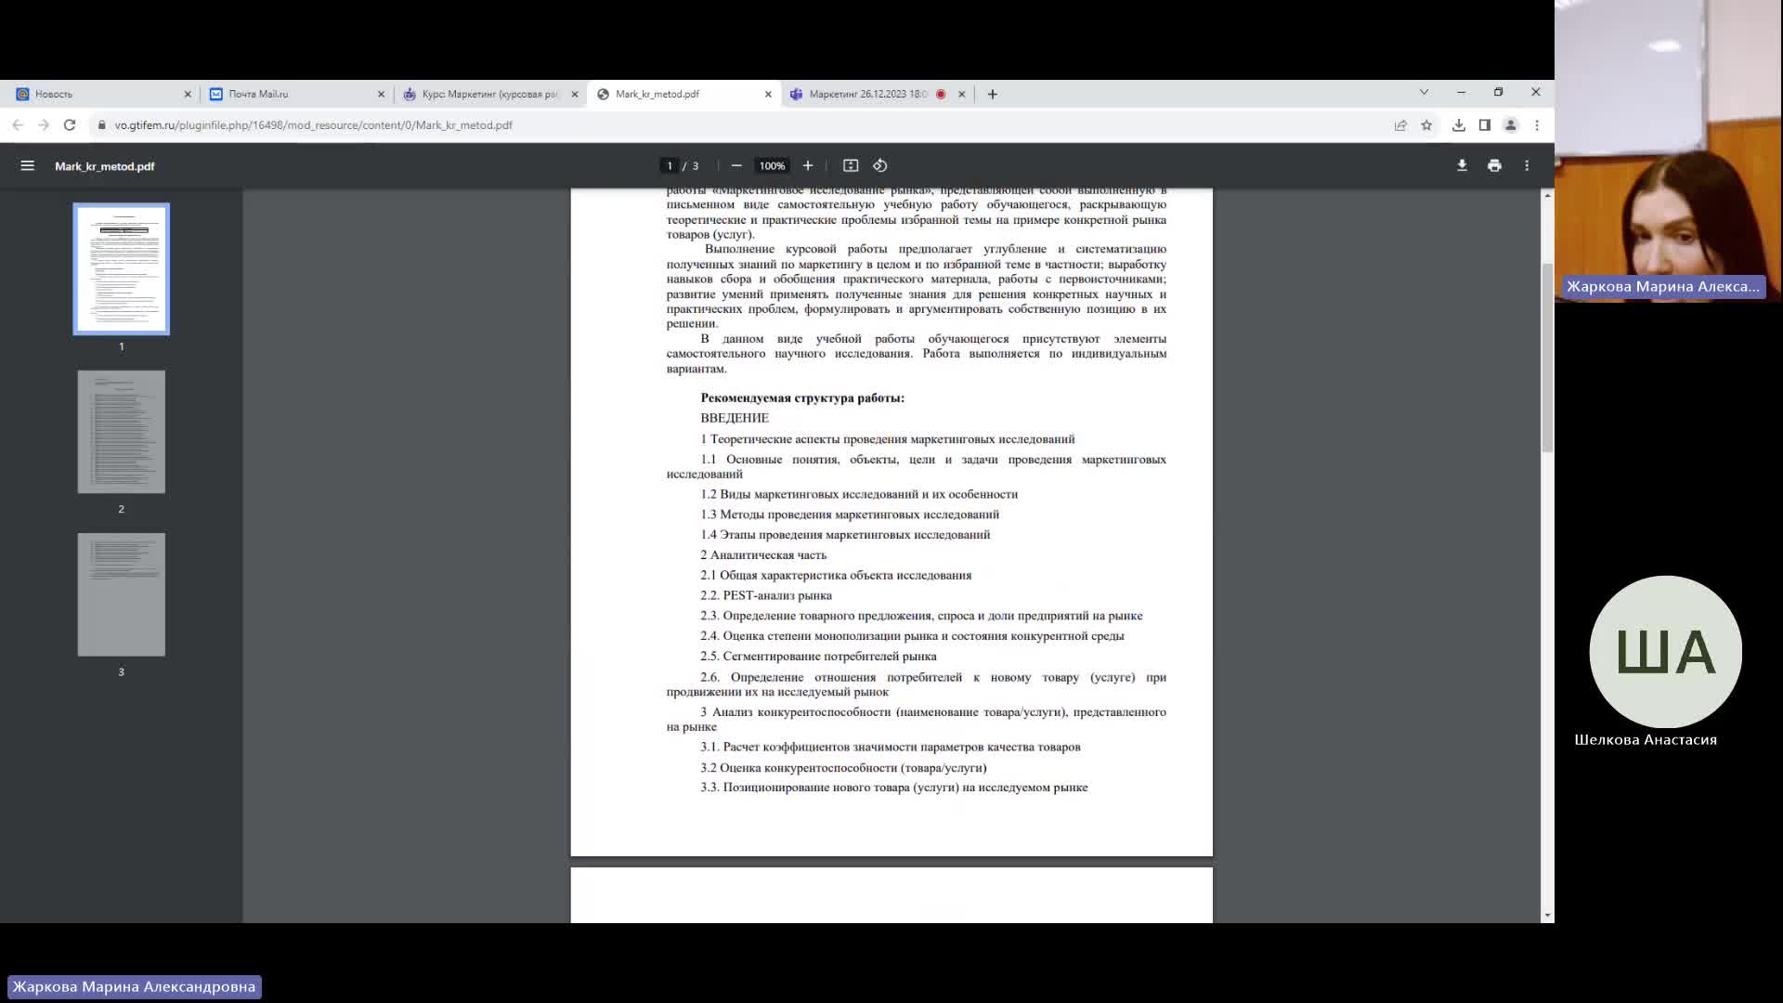Bookmark this page with the star
The height and width of the screenshot is (1003, 1783).
tap(1426, 125)
